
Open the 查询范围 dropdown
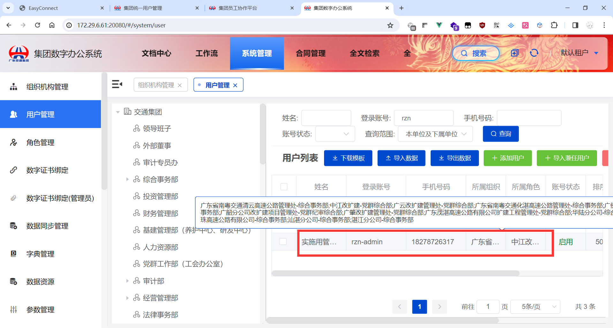(x=435, y=134)
